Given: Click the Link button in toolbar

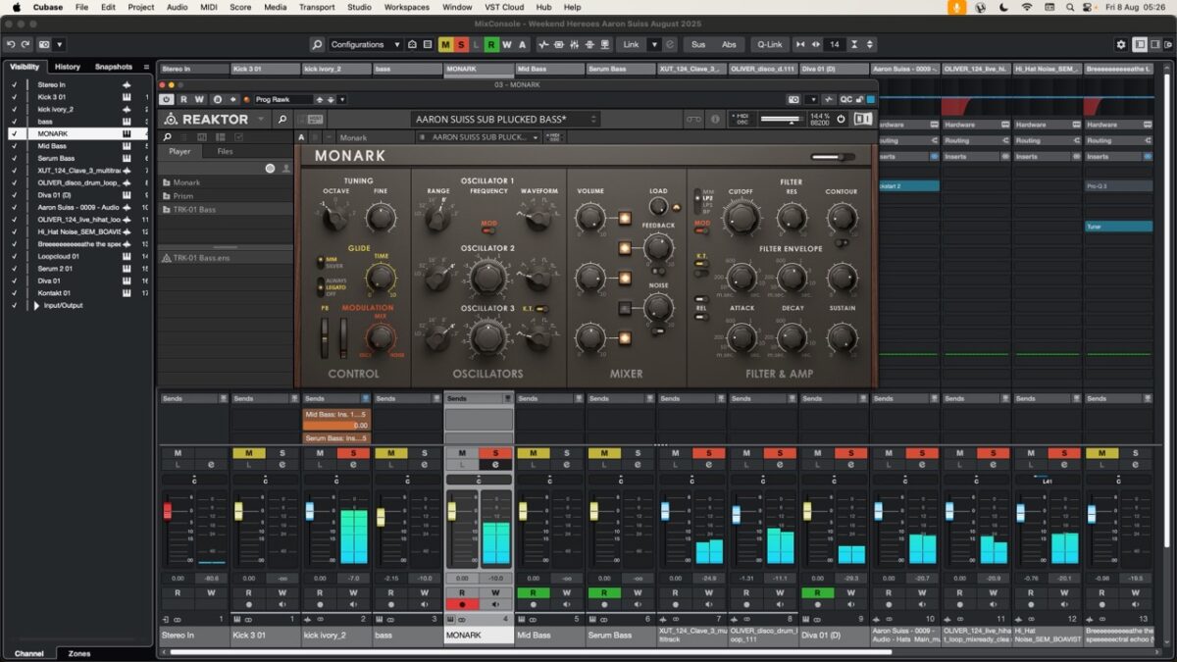Looking at the screenshot, I should pos(631,44).
